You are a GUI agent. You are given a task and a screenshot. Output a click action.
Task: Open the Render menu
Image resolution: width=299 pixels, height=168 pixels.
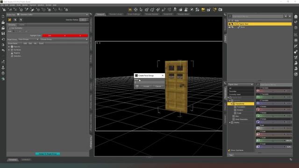[25, 5]
